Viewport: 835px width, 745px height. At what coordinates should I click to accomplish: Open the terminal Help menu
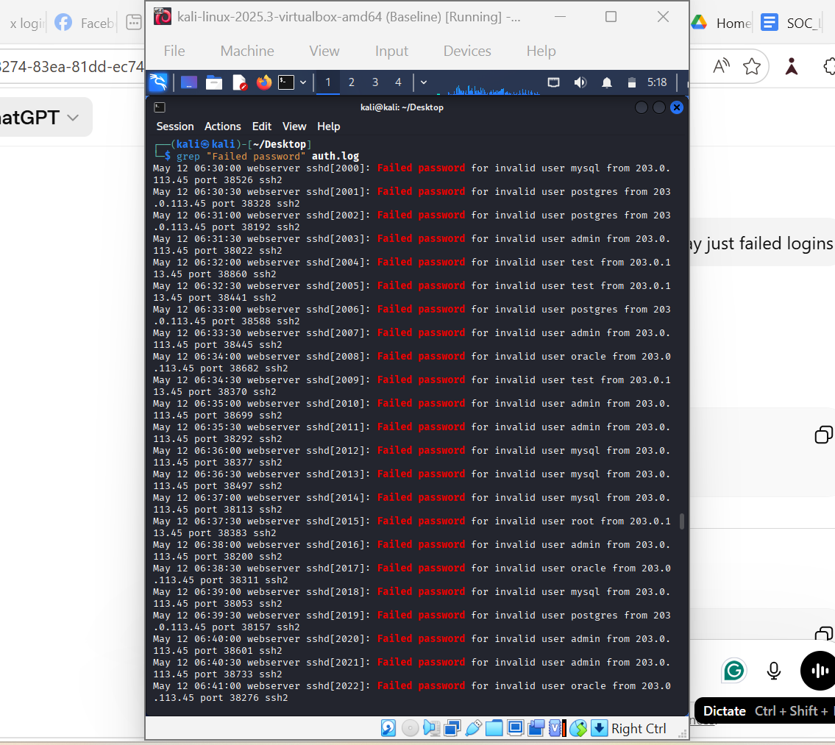(329, 126)
